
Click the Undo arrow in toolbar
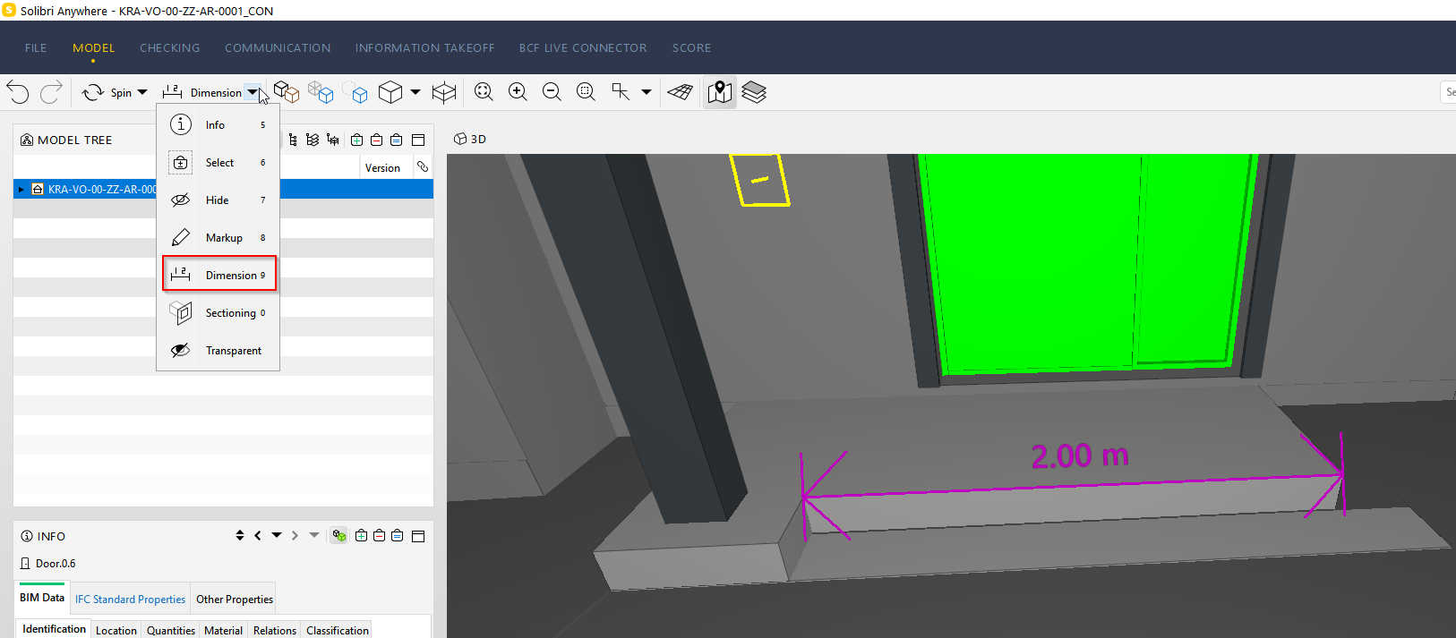(x=18, y=92)
